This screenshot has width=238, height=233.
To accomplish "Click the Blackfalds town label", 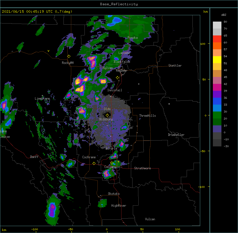I will (122, 62).
